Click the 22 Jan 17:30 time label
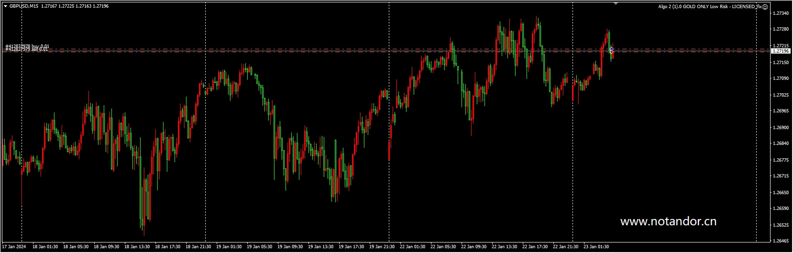 [535, 247]
